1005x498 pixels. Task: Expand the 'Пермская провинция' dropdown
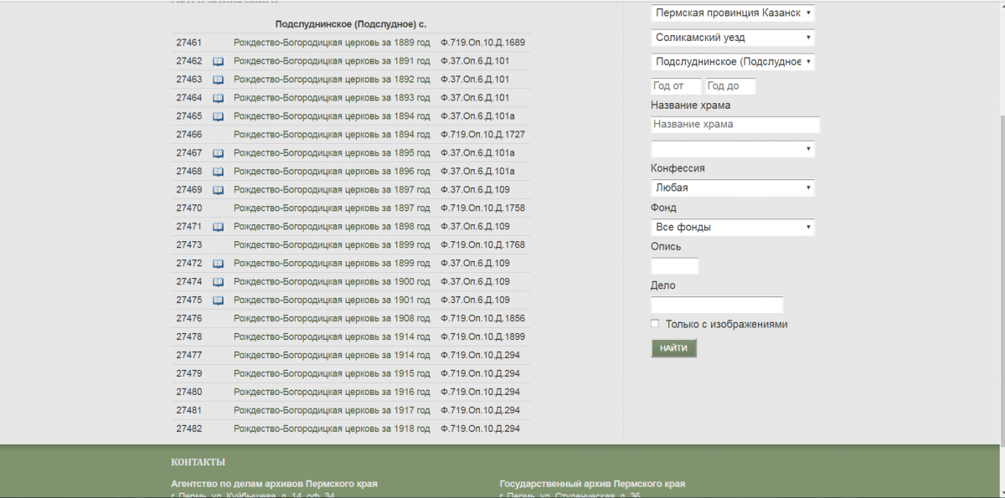click(x=732, y=13)
